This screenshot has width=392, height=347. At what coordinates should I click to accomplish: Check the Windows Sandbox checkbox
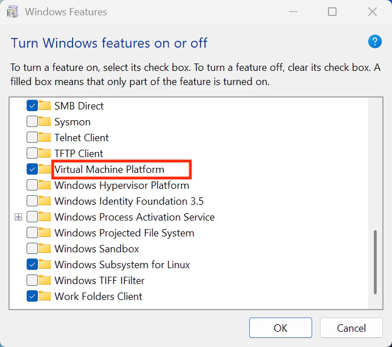click(32, 248)
